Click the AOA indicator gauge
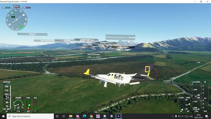The image size is (211, 119). (35, 105)
